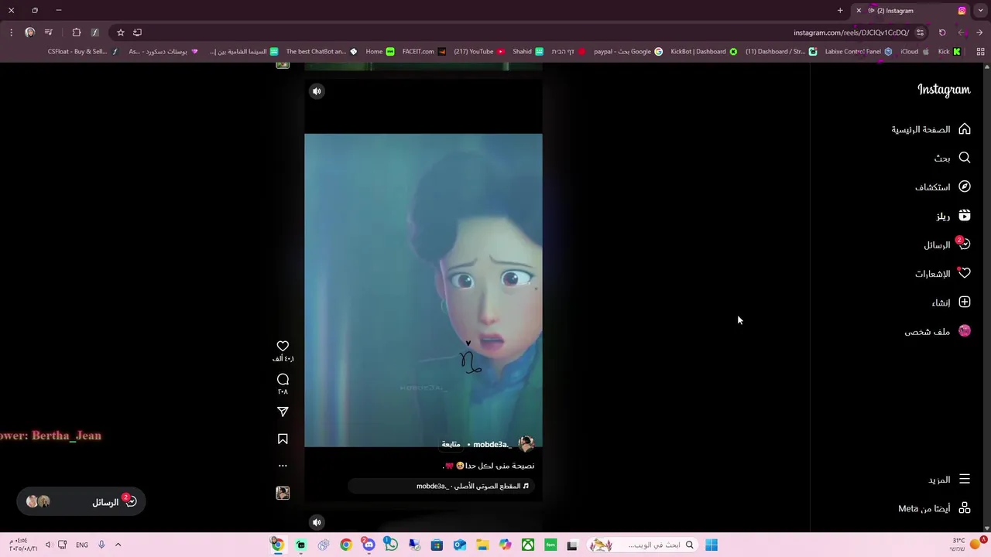Open FACEIT.com bookmark
This screenshot has width=991, height=557.
click(x=424, y=52)
